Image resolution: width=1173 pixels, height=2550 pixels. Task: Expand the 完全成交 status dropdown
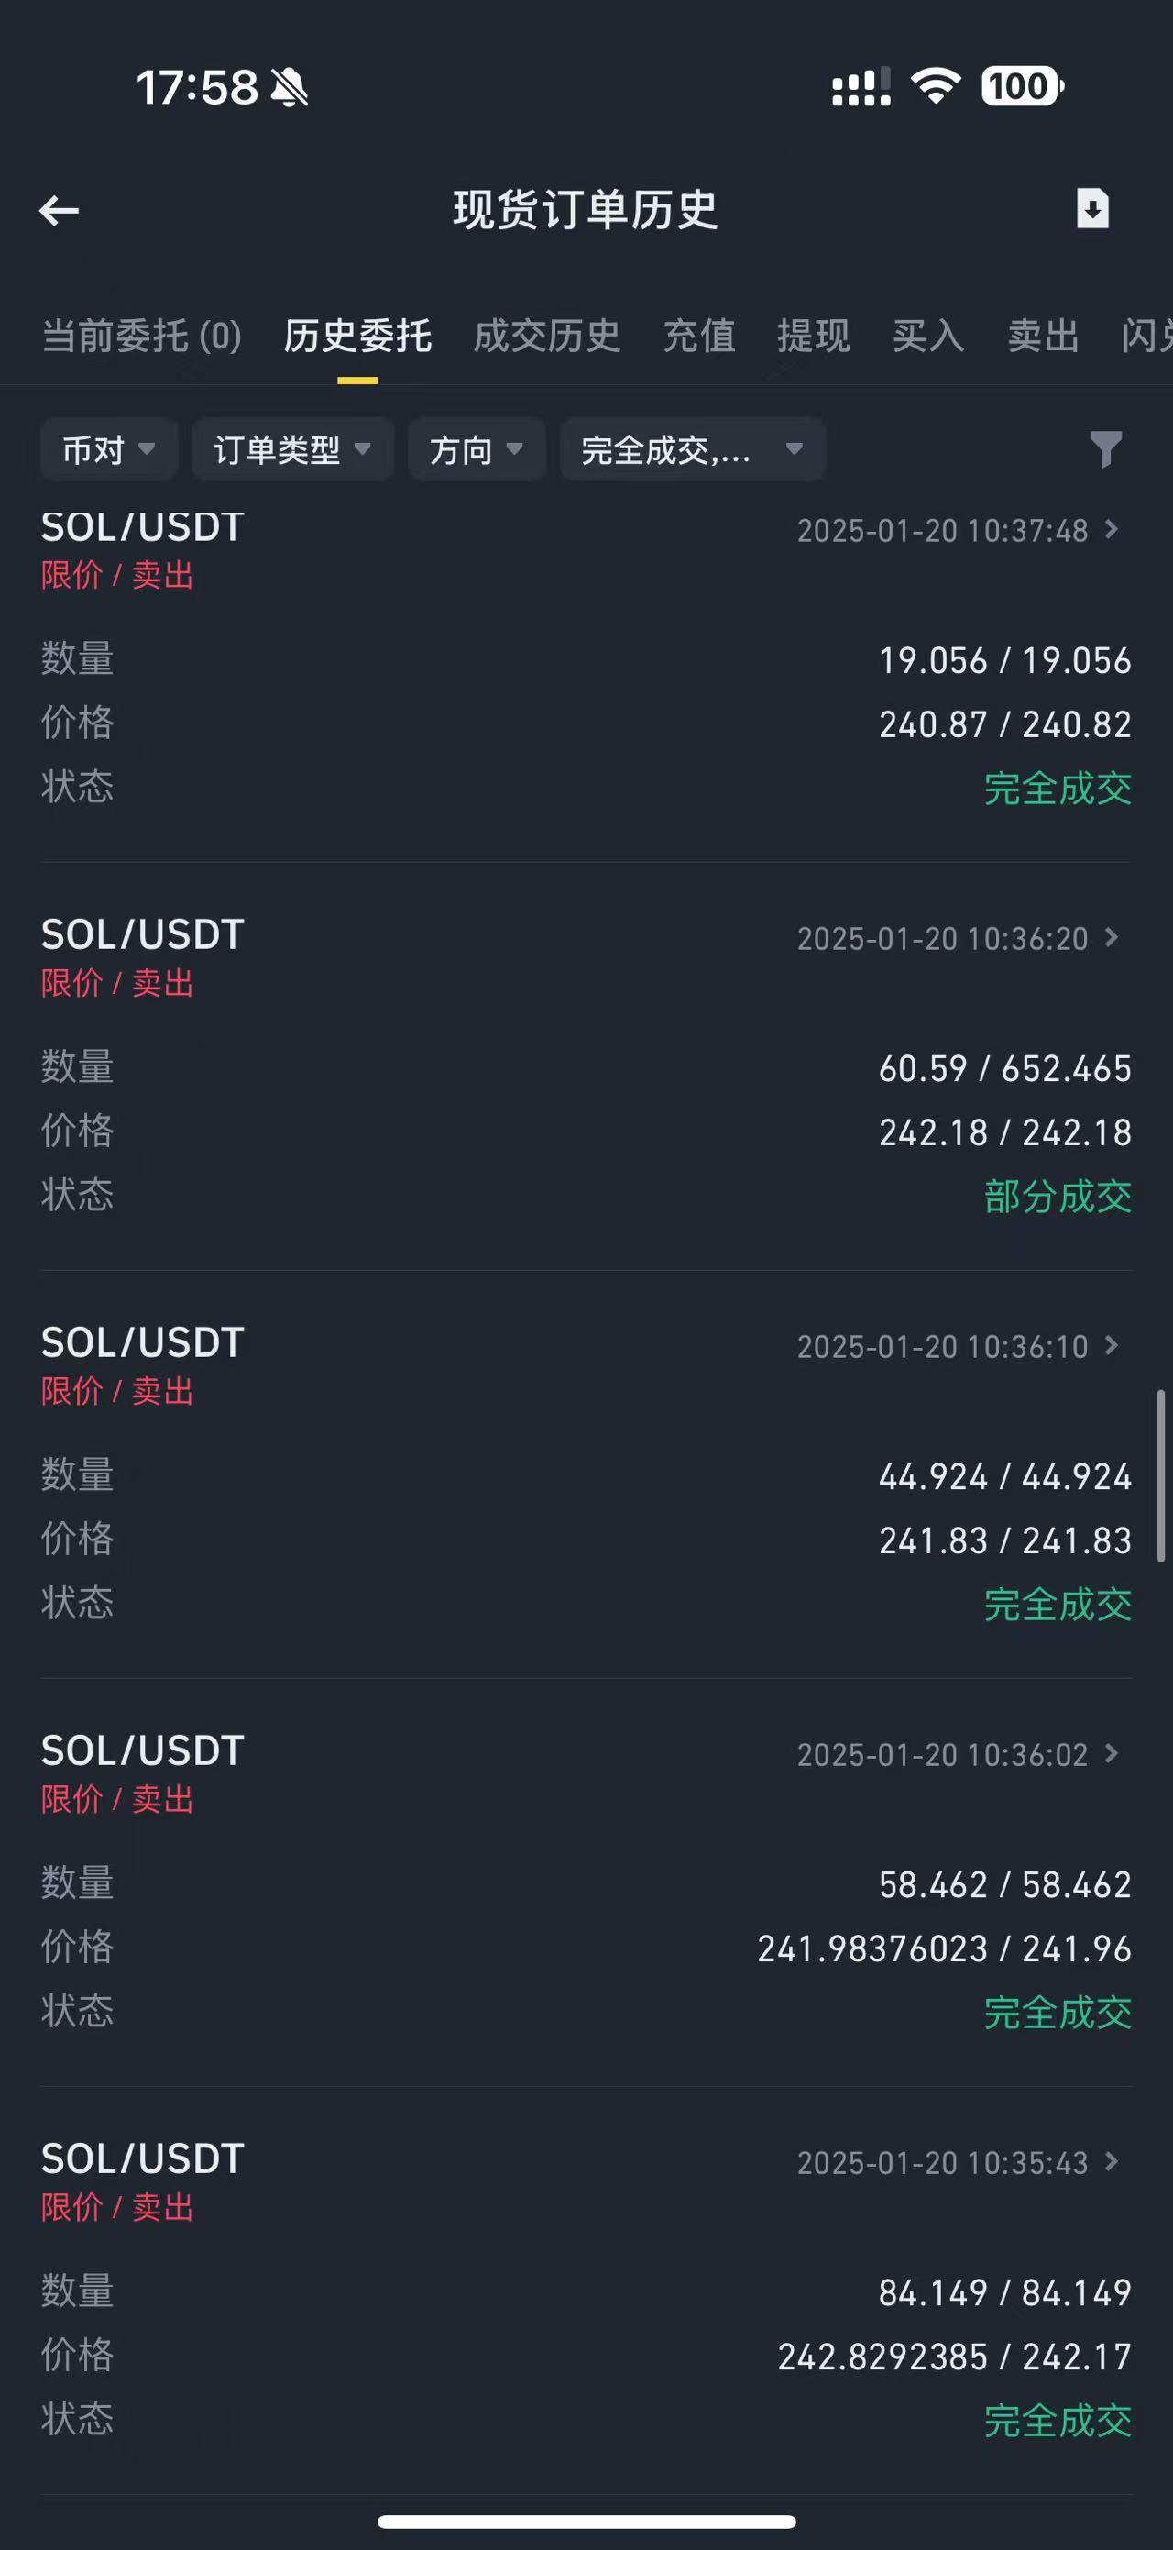click(x=692, y=449)
